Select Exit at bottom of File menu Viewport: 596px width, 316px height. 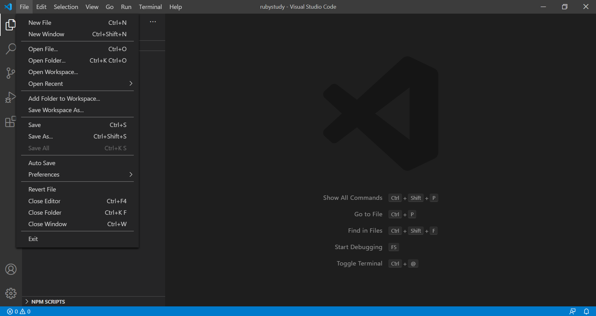[x=33, y=239]
